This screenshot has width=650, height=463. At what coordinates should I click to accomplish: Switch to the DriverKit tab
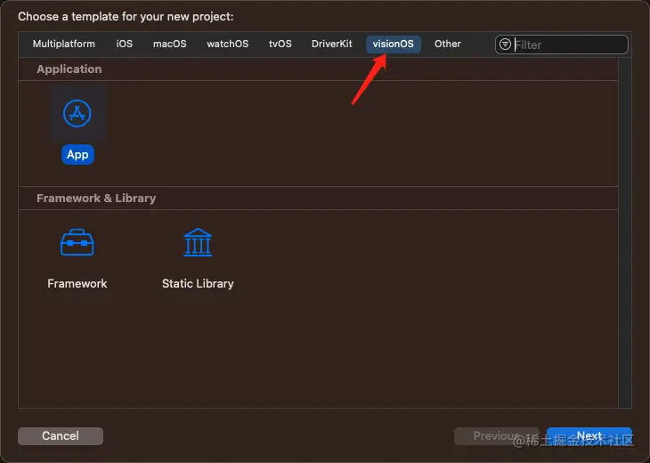331,44
